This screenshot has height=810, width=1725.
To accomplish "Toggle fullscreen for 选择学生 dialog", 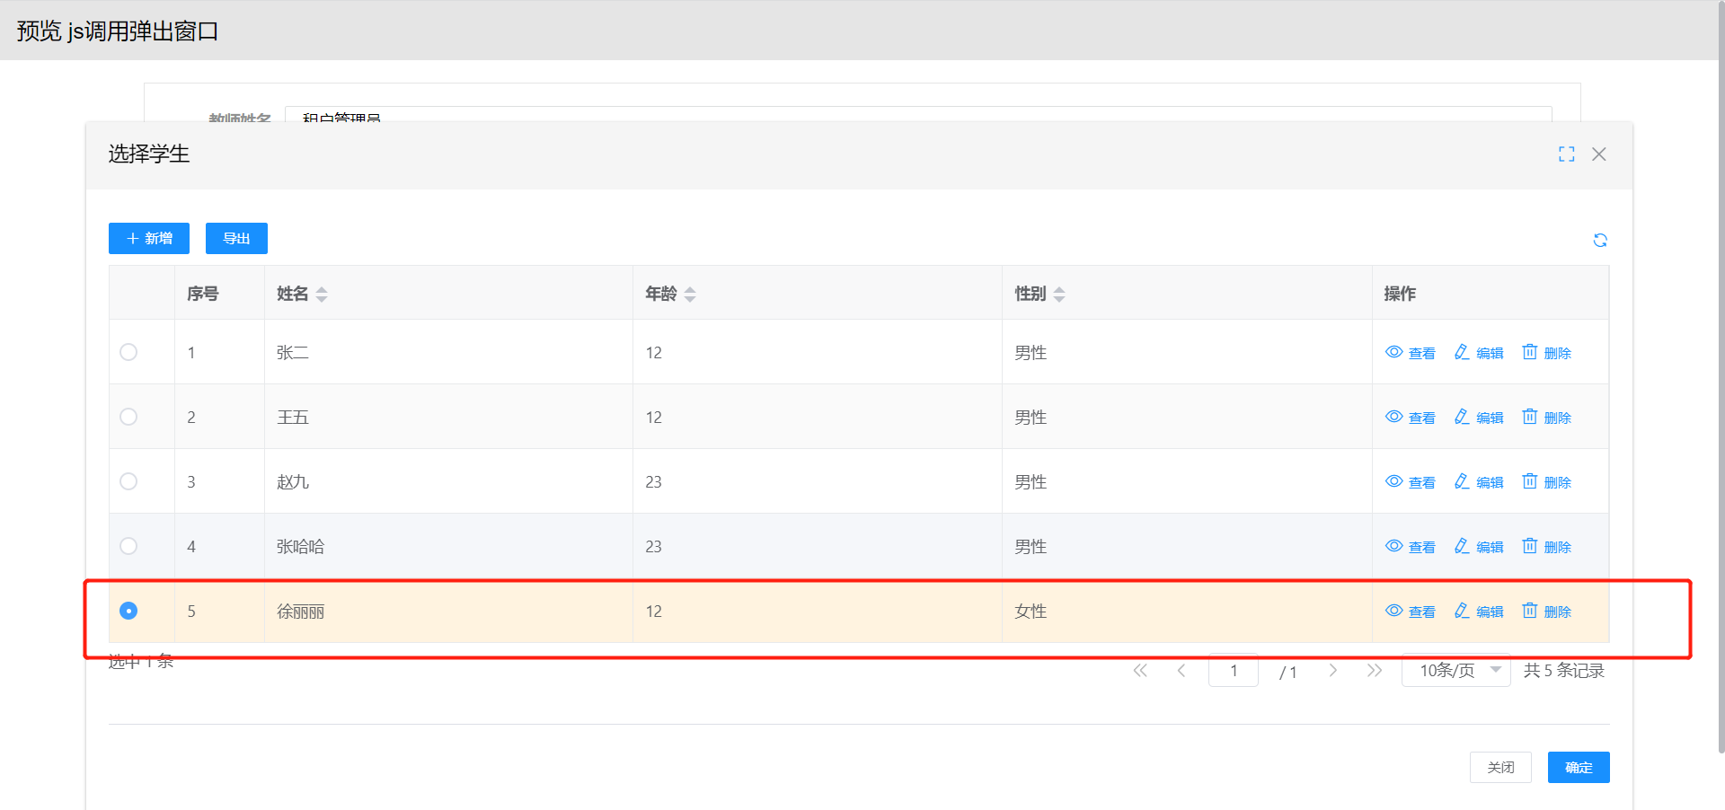I will pyautogui.click(x=1566, y=154).
